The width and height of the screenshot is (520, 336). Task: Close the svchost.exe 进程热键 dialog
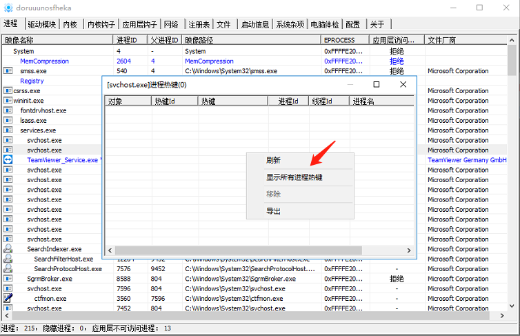click(403, 84)
